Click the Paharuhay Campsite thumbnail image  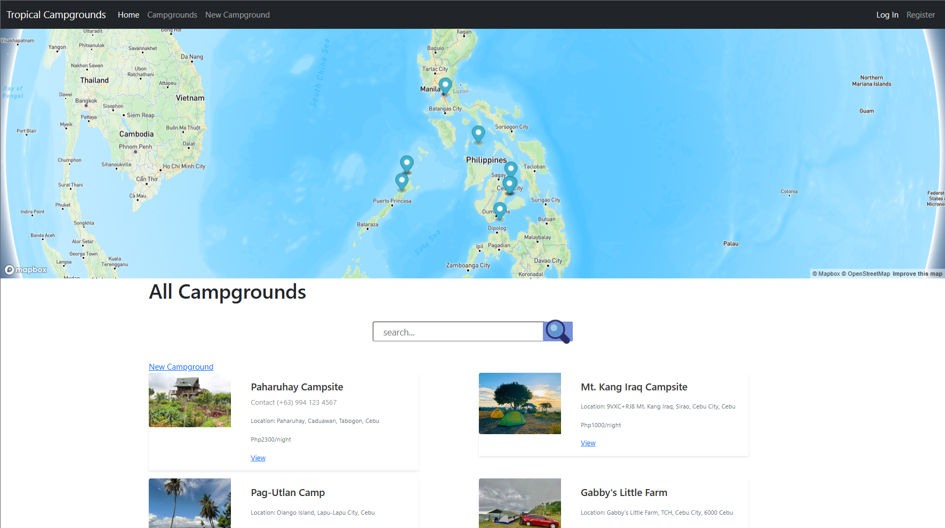point(190,400)
